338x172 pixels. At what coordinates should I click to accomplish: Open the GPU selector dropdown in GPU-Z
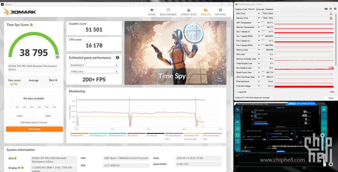tap(254, 98)
